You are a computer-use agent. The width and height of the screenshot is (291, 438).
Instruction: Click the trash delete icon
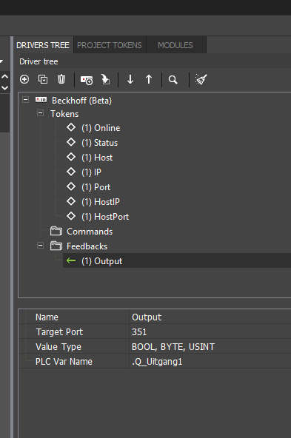[61, 79]
